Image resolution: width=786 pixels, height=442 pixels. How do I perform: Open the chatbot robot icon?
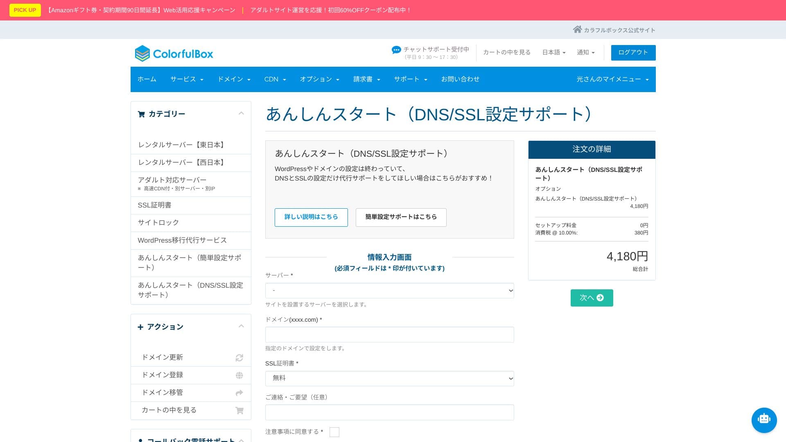coord(764,420)
